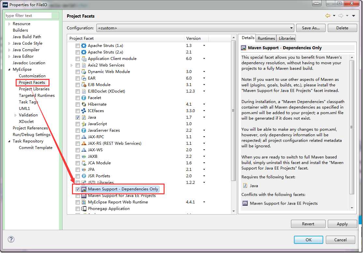Click the EAR facet icon
The height and width of the screenshot is (253, 363).
click(83, 78)
